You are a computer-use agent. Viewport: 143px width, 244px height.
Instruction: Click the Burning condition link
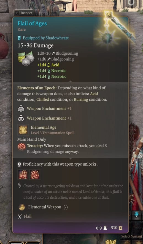point(81,99)
